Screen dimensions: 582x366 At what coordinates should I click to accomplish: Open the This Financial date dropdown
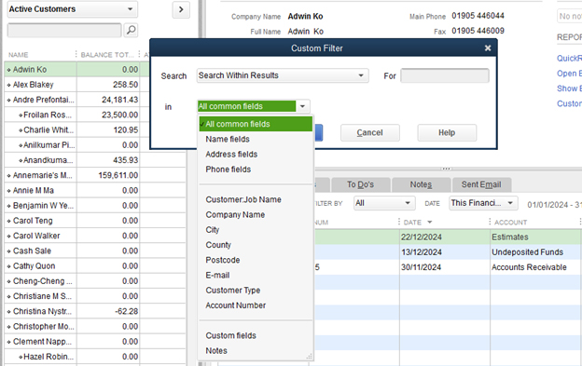coord(483,203)
